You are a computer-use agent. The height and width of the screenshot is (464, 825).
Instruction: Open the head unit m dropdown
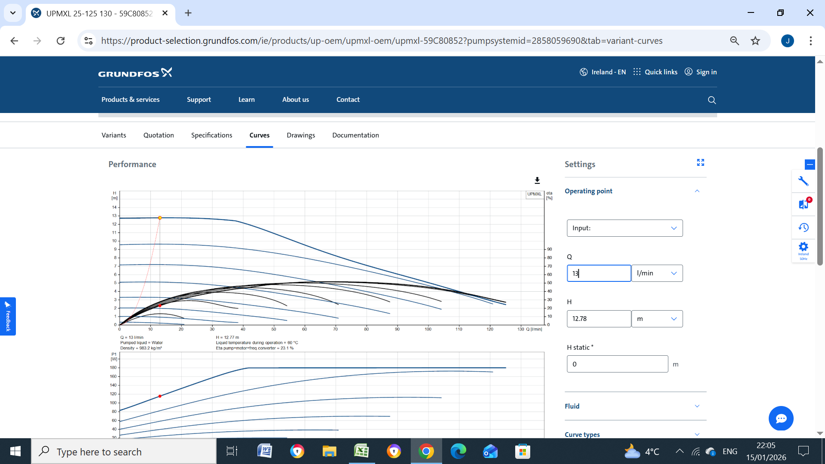pos(657,319)
